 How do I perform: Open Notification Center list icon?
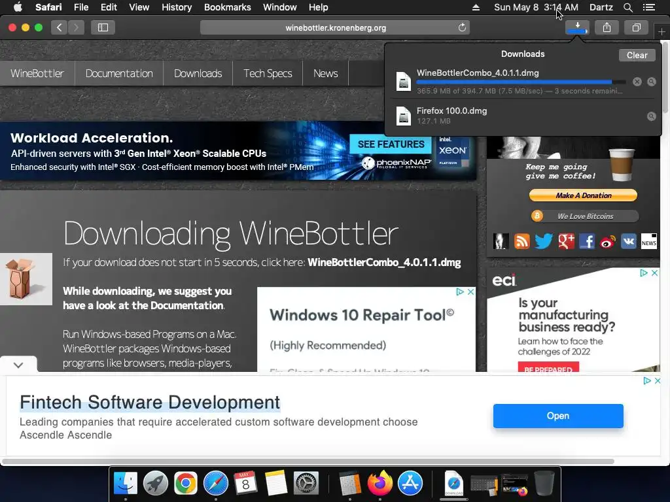tap(649, 7)
